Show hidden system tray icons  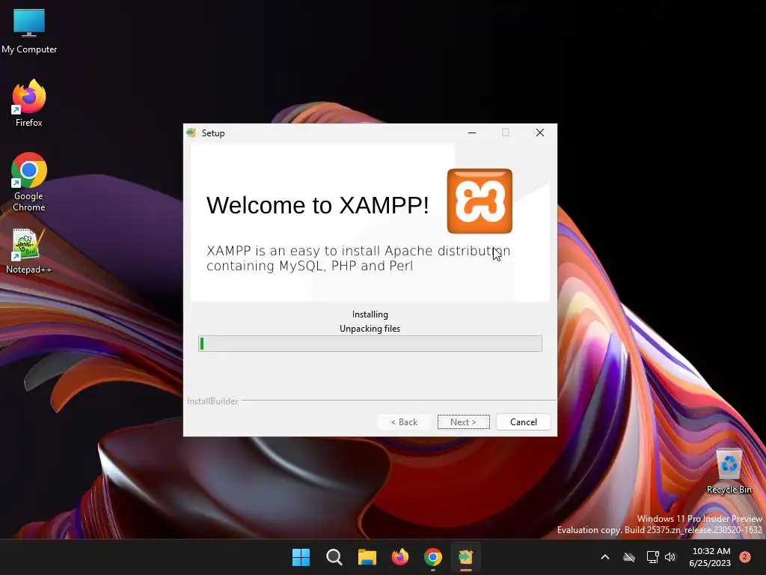tap(604, 557)
